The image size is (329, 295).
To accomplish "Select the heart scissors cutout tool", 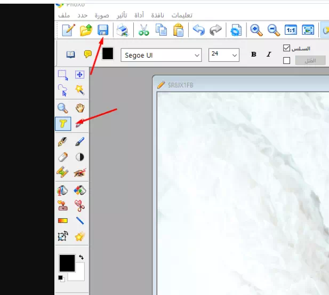I will click(x=80, y=205).
